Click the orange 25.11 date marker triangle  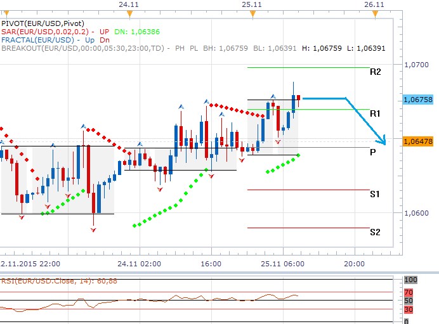(x=252, y=13)
